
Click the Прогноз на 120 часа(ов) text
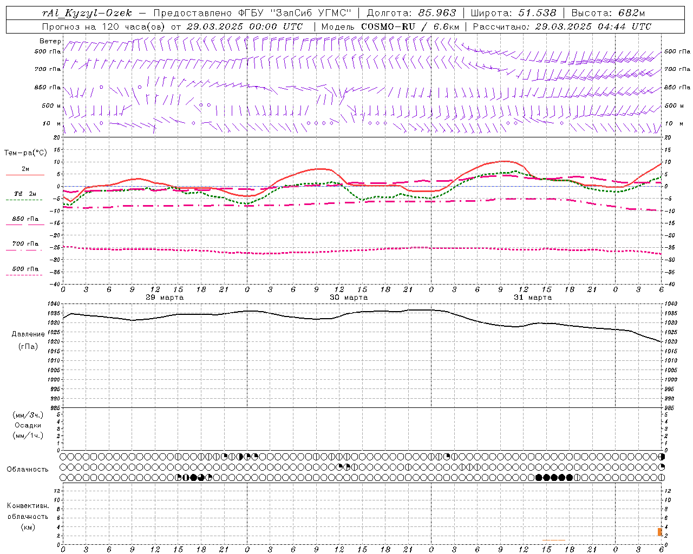[x=104, y=27]
